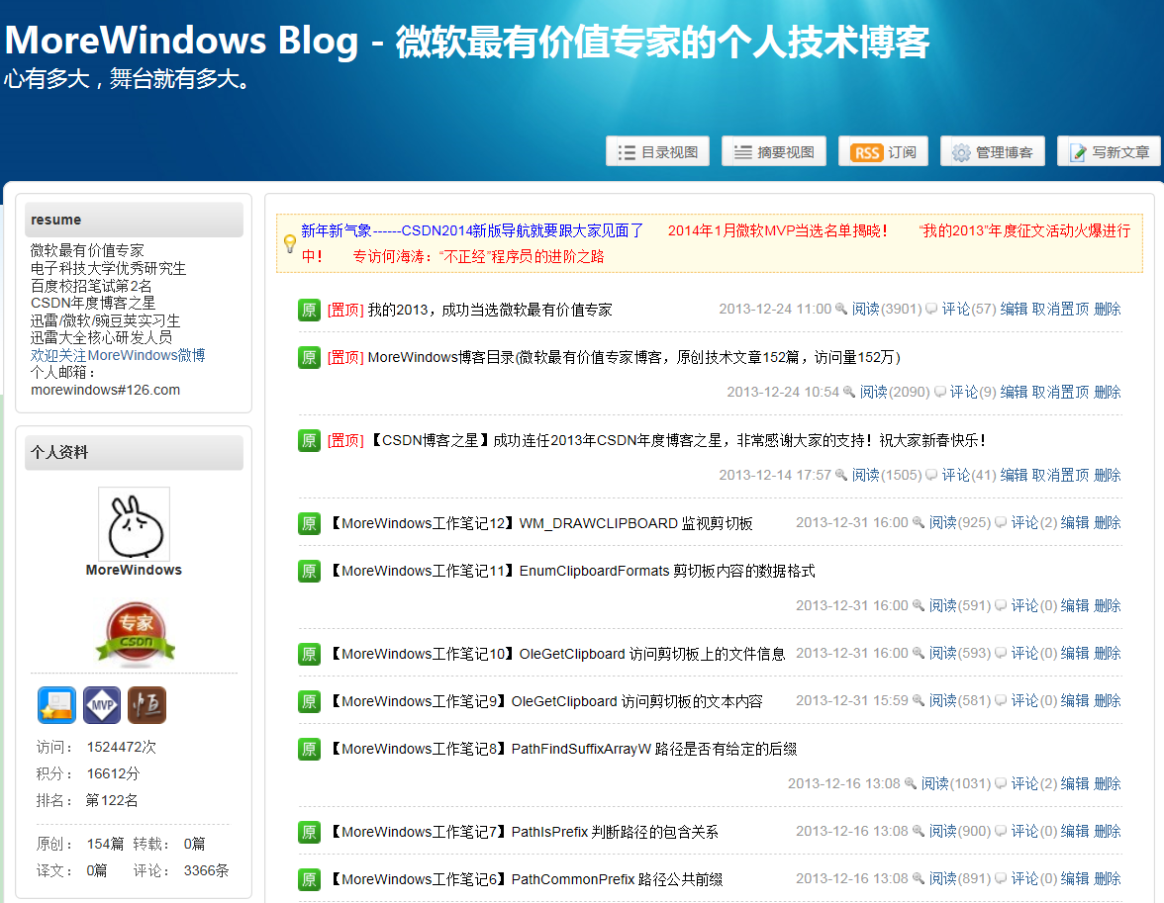Click the MoreWindows rabbit avatar
The width and height of the screenshot is (1164, 903).
tap(134, 524)
